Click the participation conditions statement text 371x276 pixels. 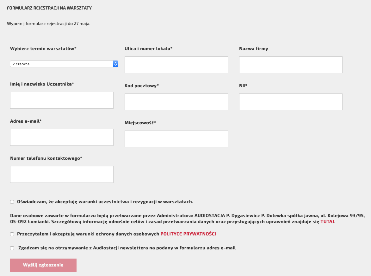coord(105,202)
